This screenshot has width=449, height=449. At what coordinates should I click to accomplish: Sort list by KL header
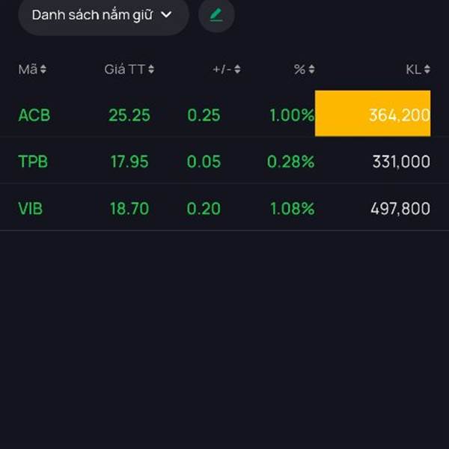[413, 70]
